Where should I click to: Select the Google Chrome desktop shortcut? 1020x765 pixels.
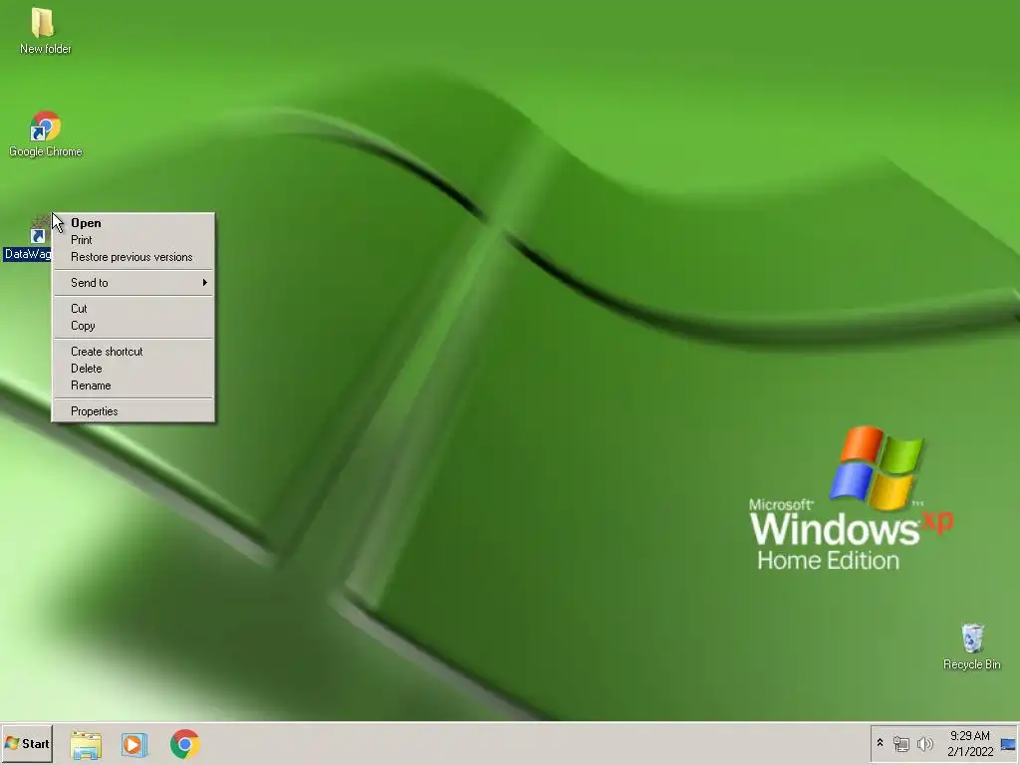coord(45,134)
